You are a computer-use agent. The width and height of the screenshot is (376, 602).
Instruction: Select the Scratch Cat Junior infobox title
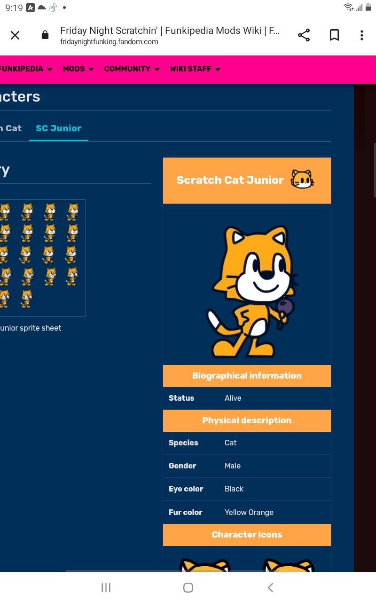[x=230, y=180]
